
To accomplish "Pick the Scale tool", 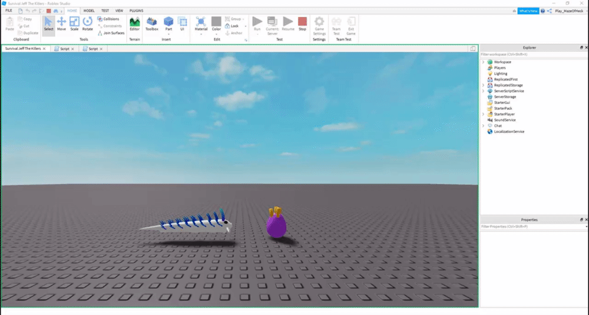I will coord(74,25).
